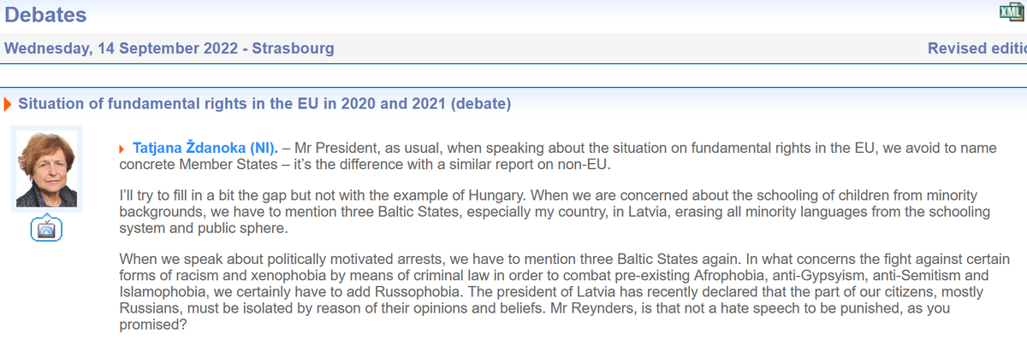1027x339 pixels.
Task: Click the word Strasbourg in date bar
Action: tap(293, 48)
